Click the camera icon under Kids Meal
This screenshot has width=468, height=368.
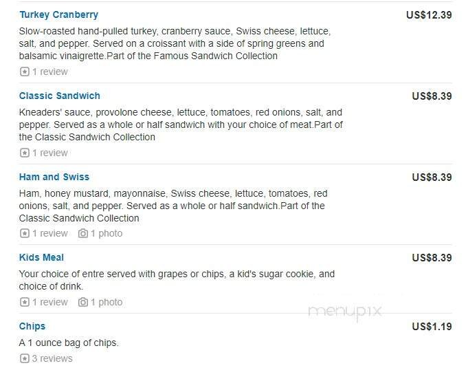click(83, 302)
